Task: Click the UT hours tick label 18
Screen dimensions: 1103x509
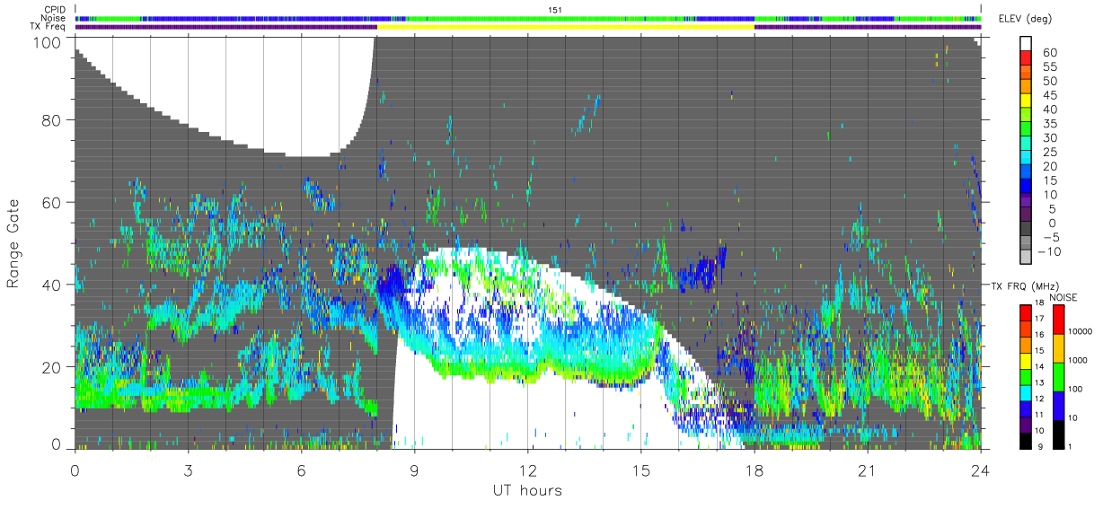Action: 754,470
